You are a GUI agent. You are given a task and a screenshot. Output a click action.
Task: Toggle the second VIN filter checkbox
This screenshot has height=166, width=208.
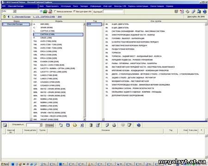[74, 12]
